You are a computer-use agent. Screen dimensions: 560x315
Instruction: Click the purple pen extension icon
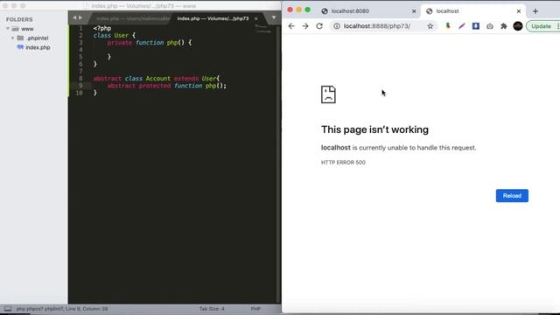[462, 26]
